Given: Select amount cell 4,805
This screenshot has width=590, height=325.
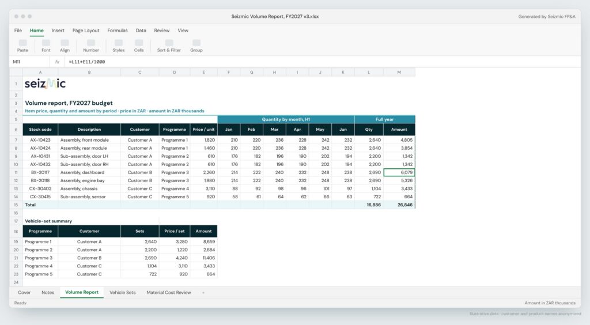Looking at the screenshot, I should pos(399,140).
